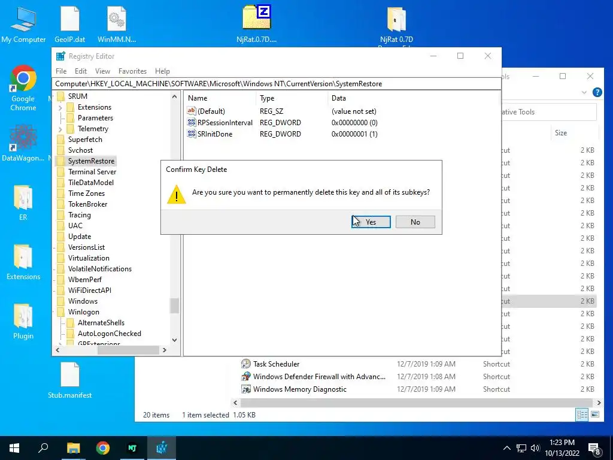
Task: Select Google Chrome desktop shortcut
Action: coord(23,88)
